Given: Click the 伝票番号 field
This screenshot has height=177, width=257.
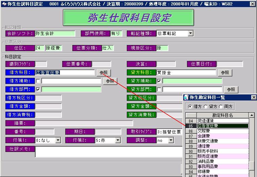Looking at the screenshot, I should [101, 64].
